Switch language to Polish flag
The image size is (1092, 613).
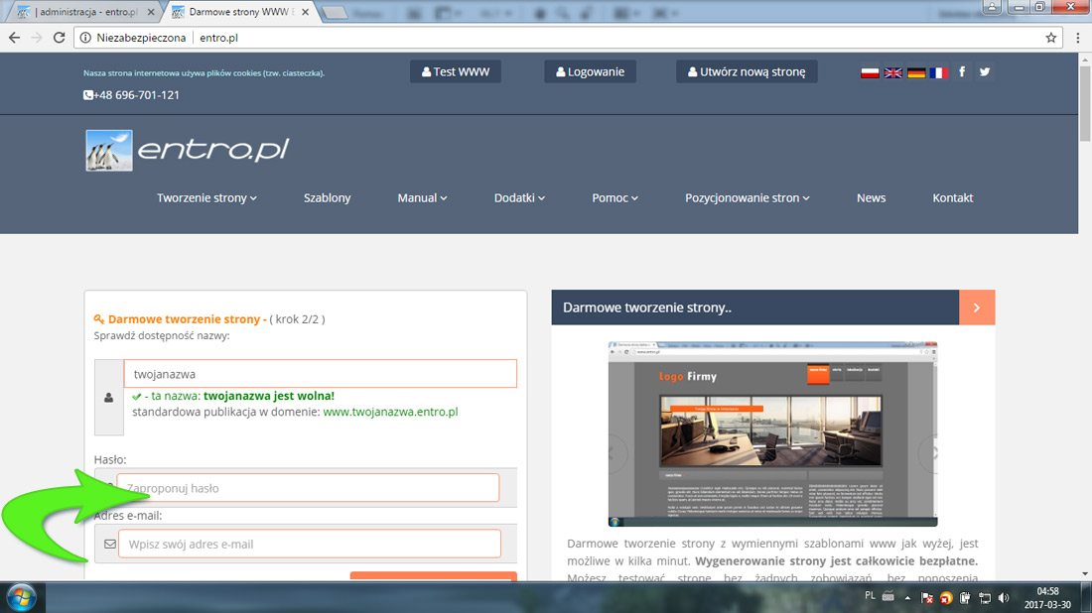point(870,72)
